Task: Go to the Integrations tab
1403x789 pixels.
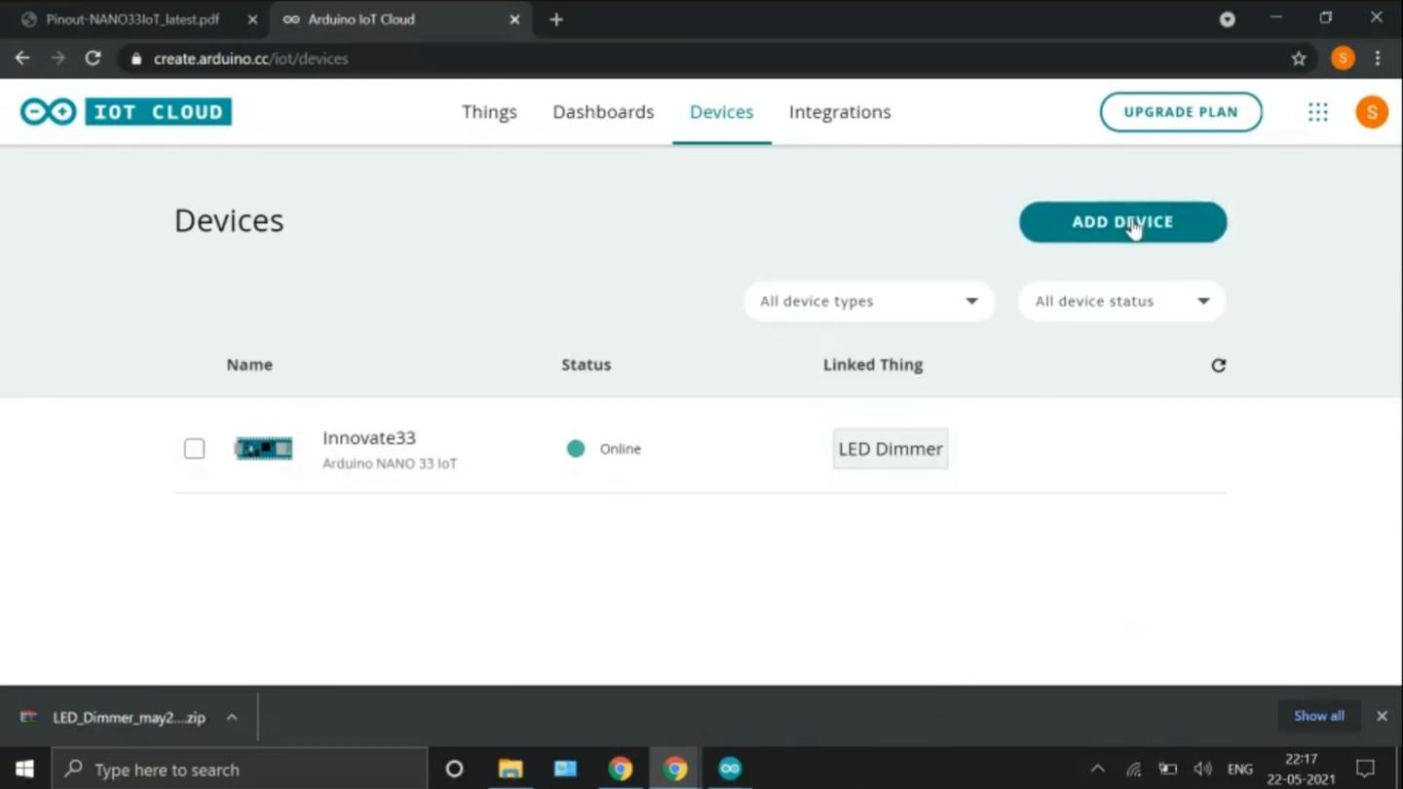Action: pos(840,112)
